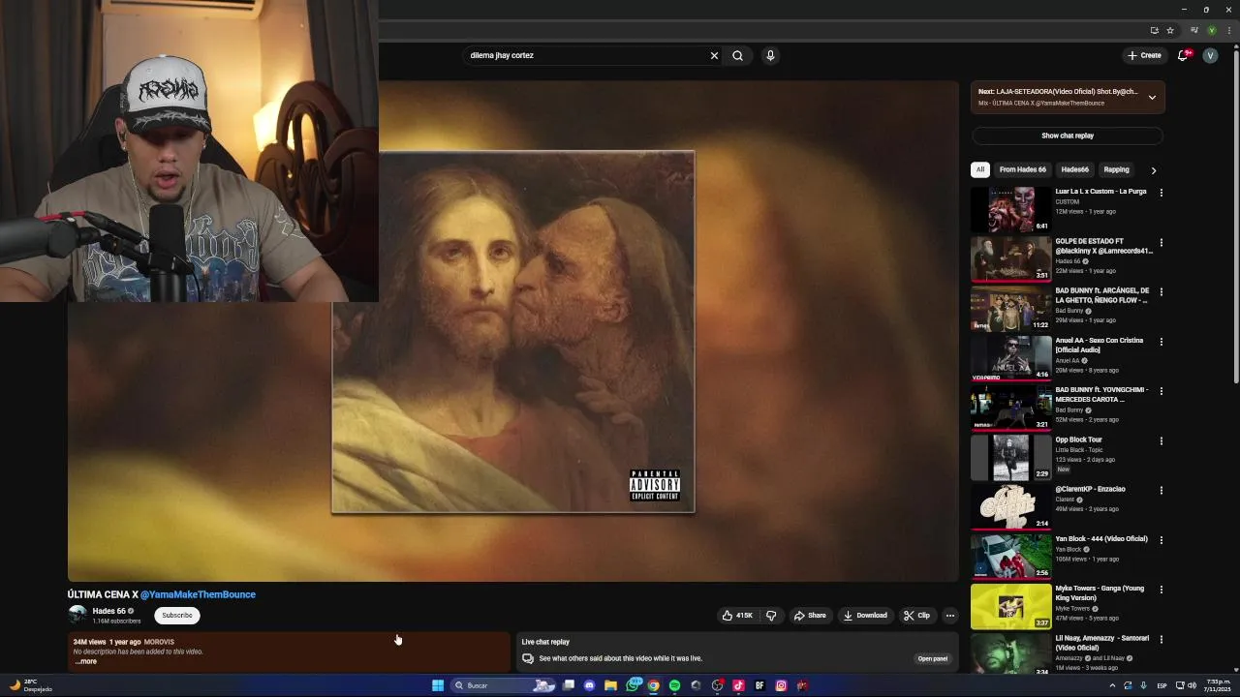Select the All filter chip
The image size is (1240, 697).
[x=979, y=169]
